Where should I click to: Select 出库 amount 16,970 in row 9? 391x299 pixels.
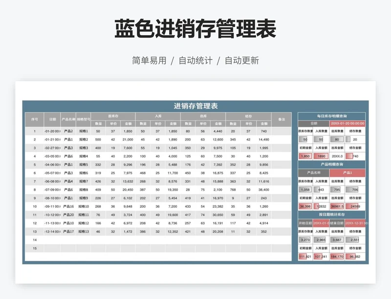click(217, 198)
